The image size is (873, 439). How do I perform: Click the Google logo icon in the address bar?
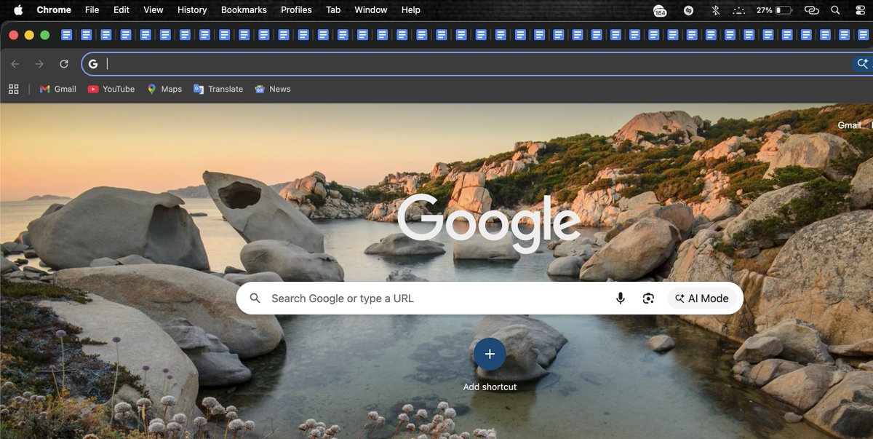pyautogui.click(x=93, y=64)
